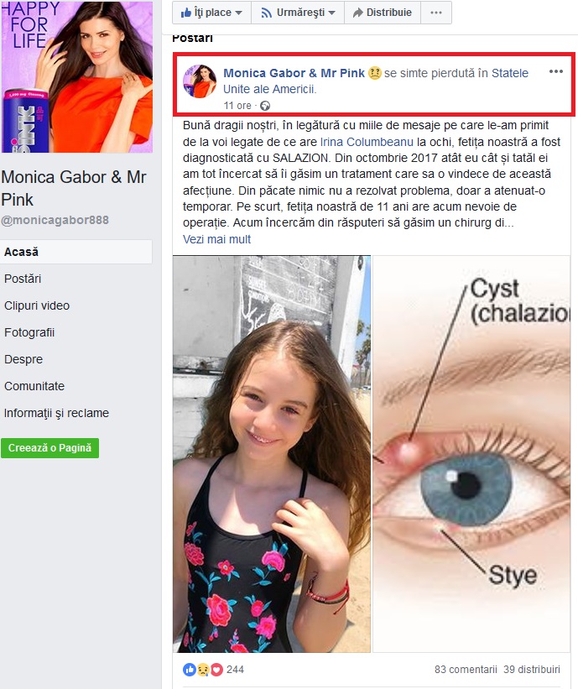
Task: Expand the Îți place dropdown arrow
Action: (238, 13)
